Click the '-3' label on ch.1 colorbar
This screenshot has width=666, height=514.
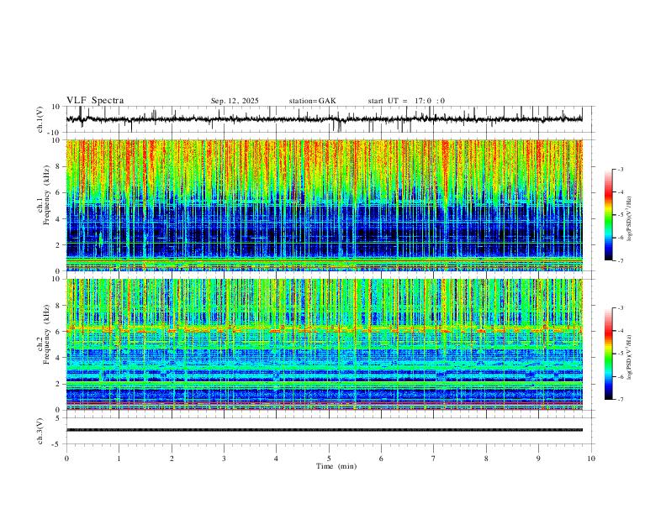621,169
